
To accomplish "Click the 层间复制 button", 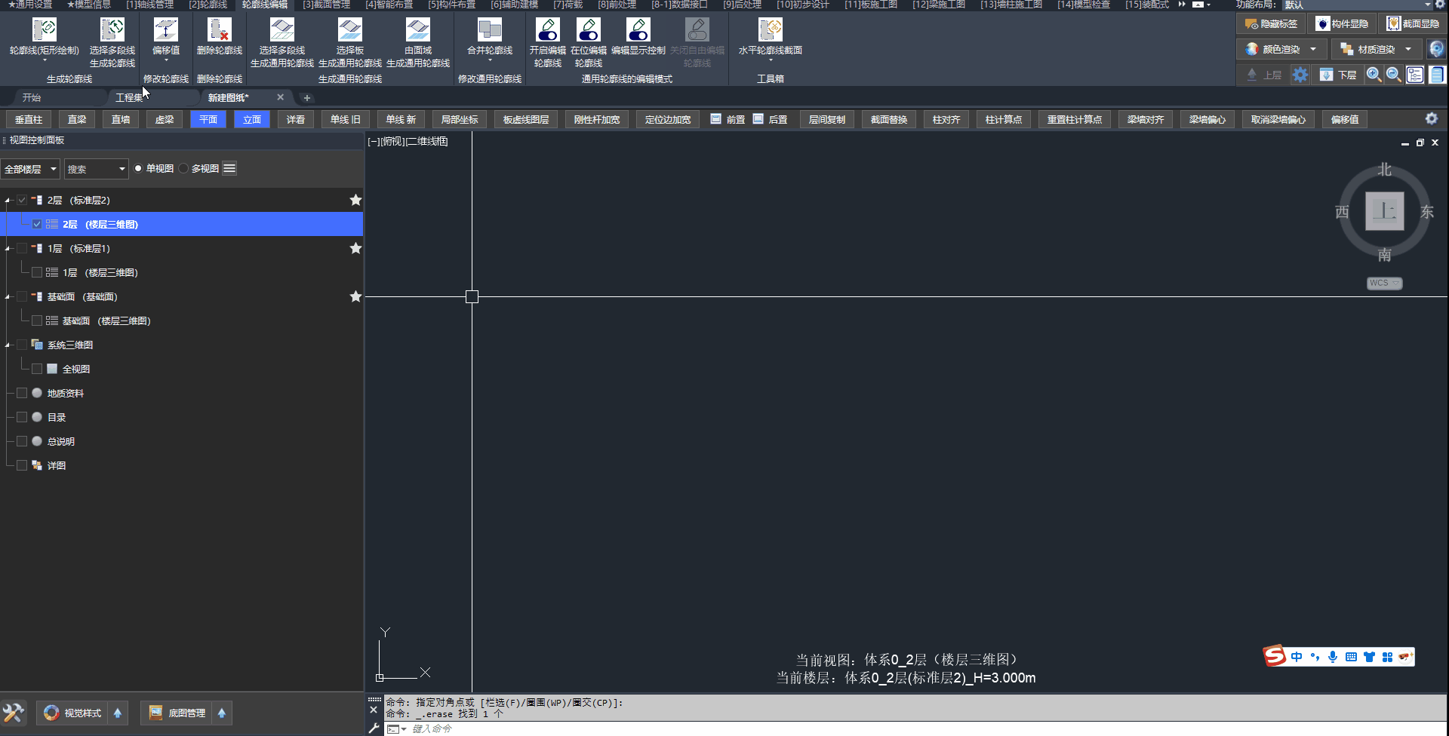I will (826, 120).
